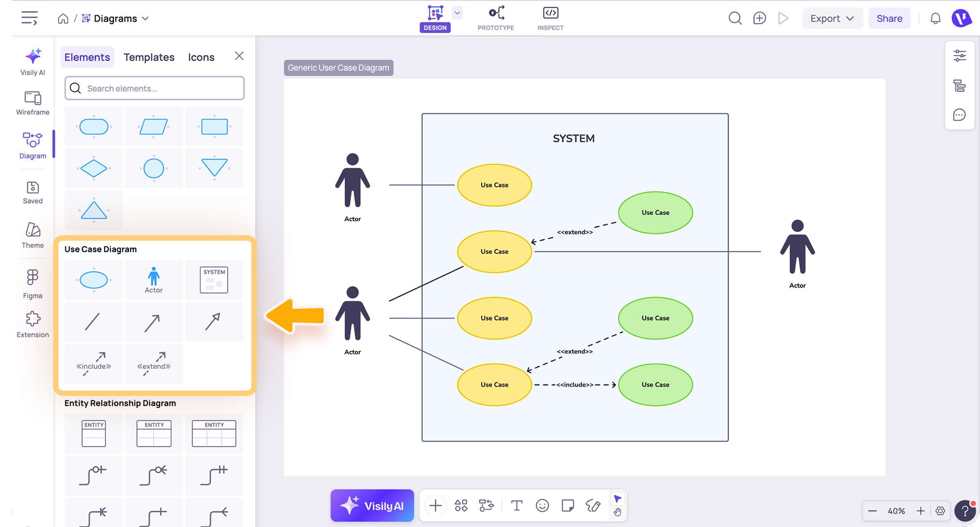The image size is (980, 527).
Task: Pick the circle flowchart shape
Action: click(x=154, y=168)
